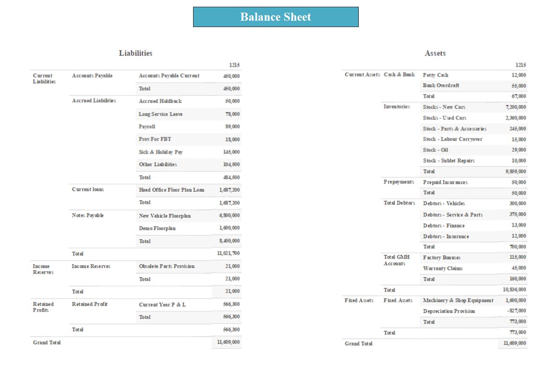The height and width of the screenshot is (392, 559).
Task: Click the Balance Sheet title banner
Action: coord(275,17)
